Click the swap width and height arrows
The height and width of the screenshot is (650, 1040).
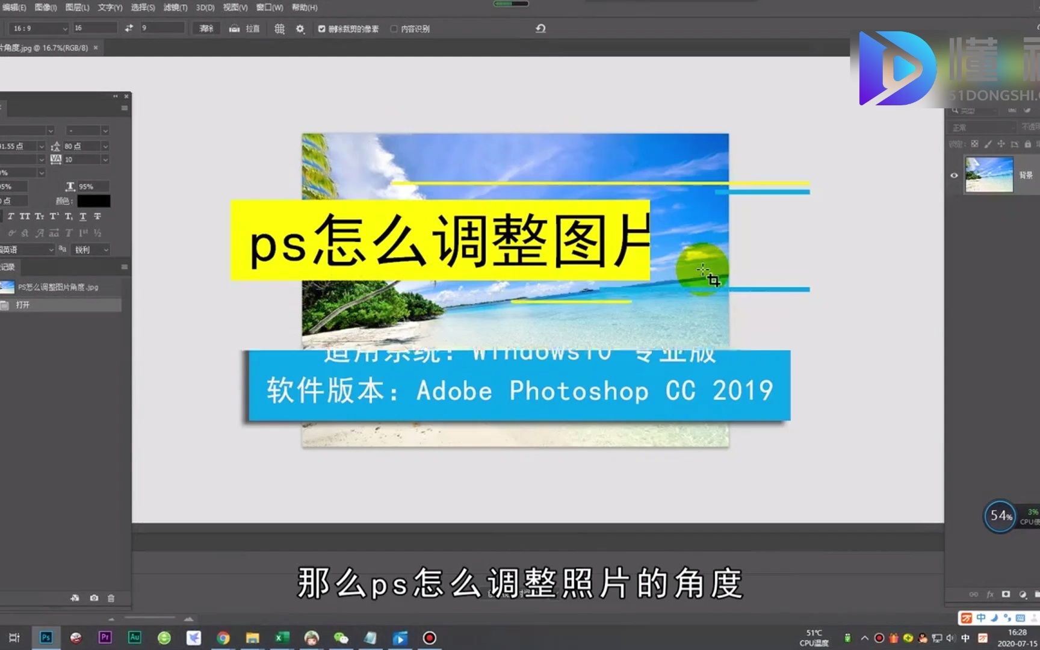pyautogui.click(x=129, y=28)
